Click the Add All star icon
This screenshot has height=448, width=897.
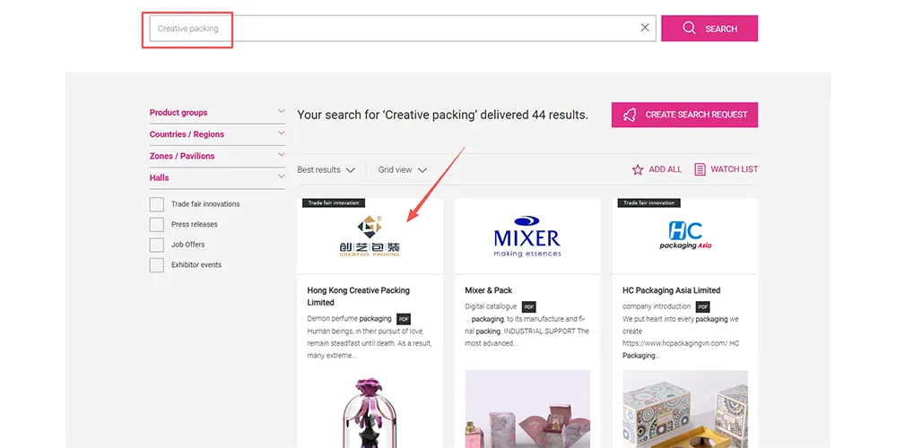638,169
